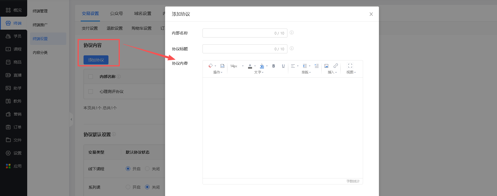Open 商品 in the sidebar
Screen dimensions: 497x196
pos(14,62)
